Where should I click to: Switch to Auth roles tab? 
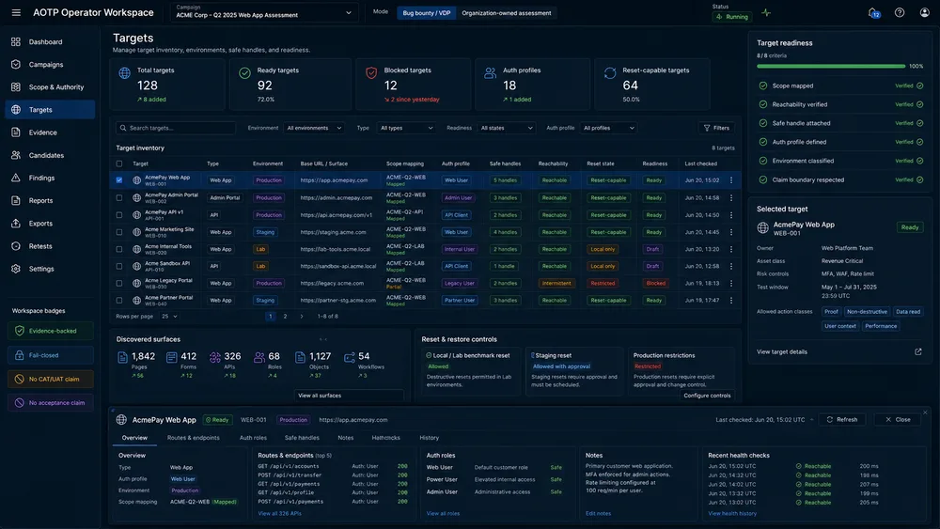coord(253,438)
